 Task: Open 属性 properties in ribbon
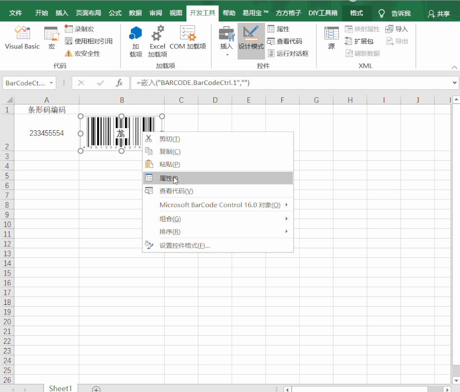point(278,29)
